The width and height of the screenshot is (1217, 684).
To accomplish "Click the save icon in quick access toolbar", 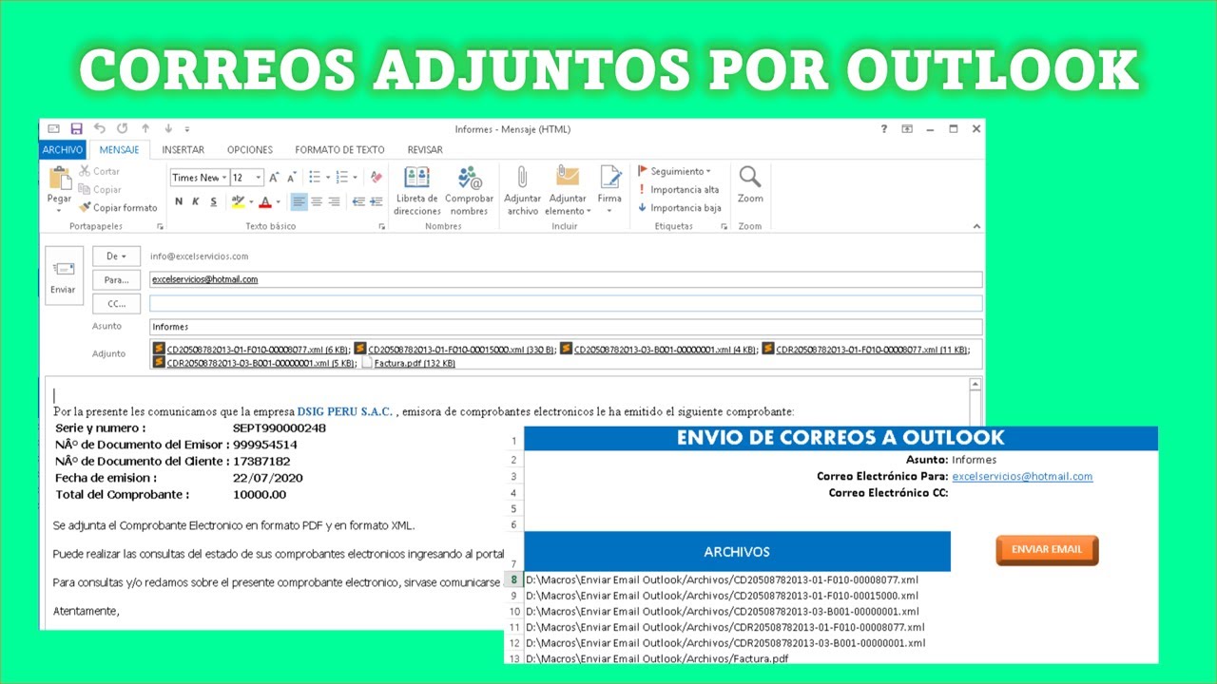I will (76, 129).
